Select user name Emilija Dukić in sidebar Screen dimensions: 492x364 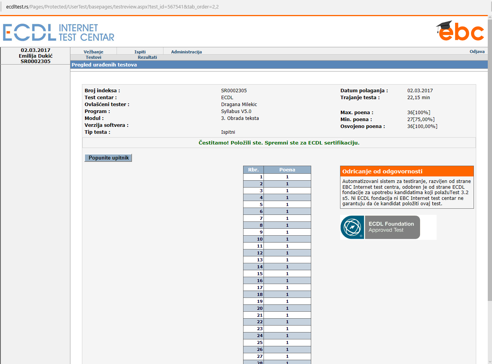tap(35, 56)
